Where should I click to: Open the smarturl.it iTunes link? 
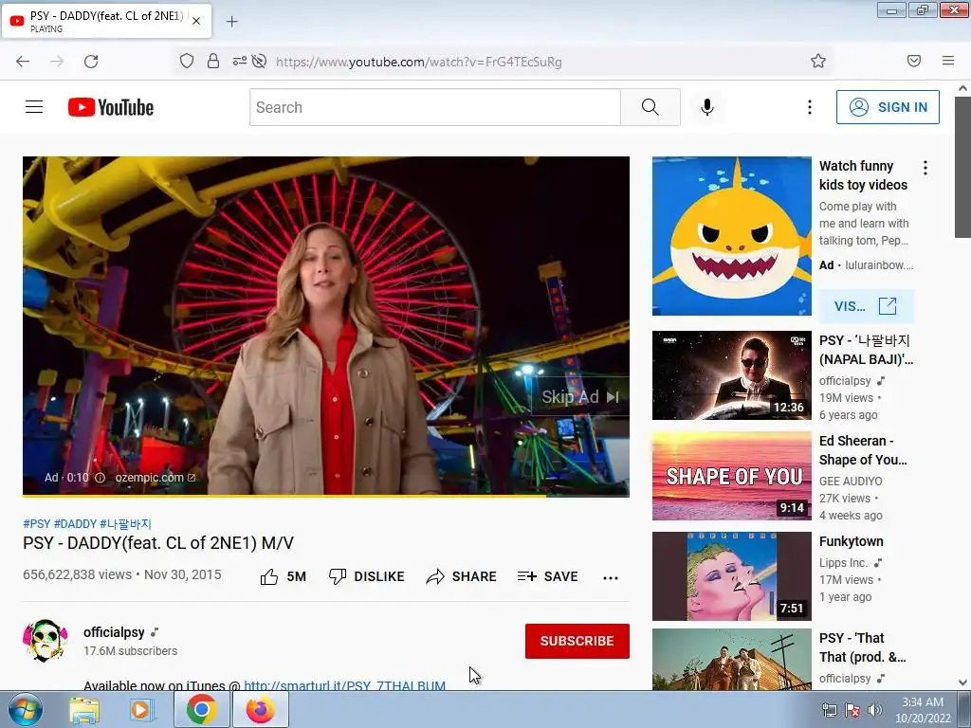344,685
